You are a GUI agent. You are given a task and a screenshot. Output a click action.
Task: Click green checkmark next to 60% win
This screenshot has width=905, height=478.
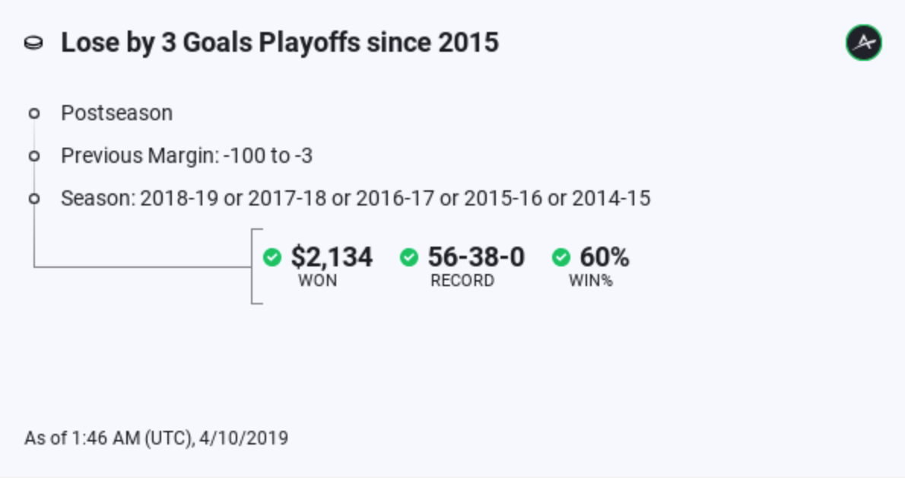click(560, 257)
